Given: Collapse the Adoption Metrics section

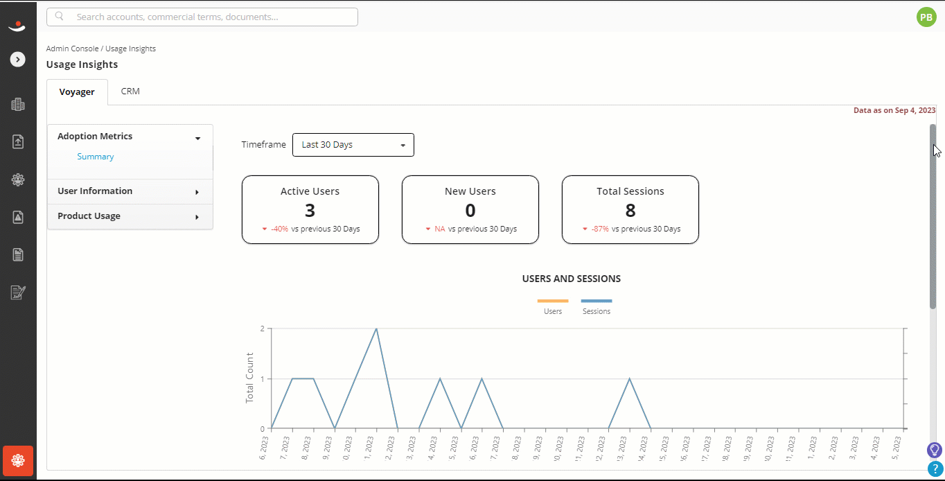Looking at the screenshot, I should [130, 137].
